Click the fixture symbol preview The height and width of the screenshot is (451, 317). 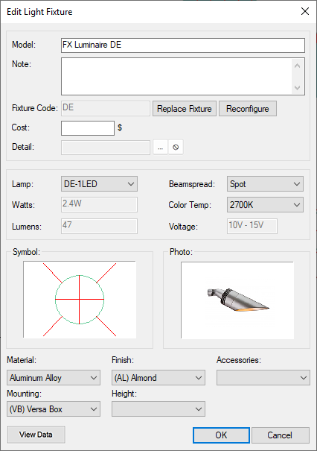pos(80,300)
